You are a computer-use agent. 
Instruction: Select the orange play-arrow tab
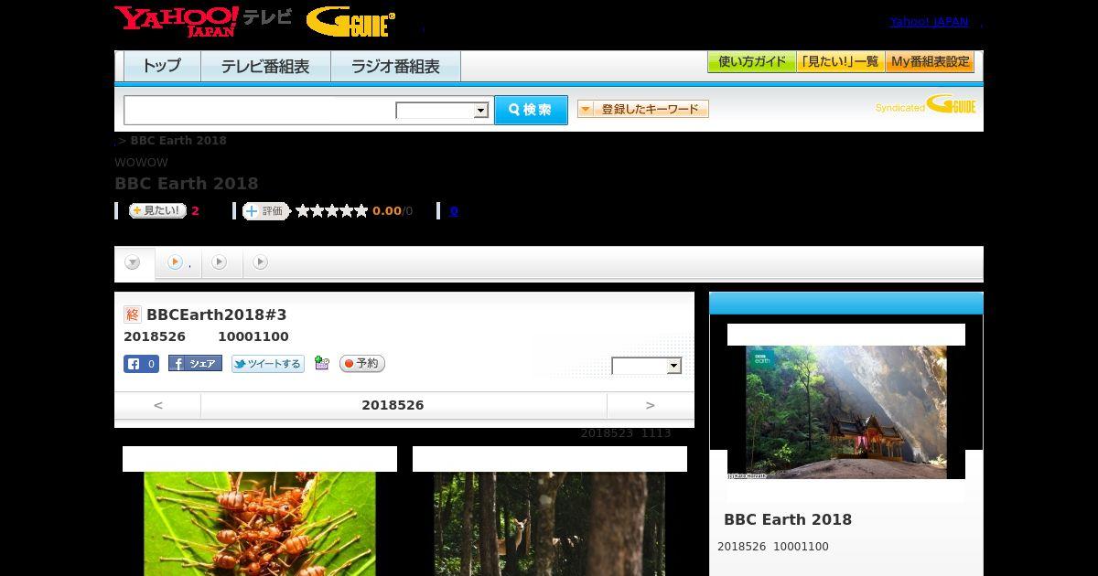coord(178,262)
